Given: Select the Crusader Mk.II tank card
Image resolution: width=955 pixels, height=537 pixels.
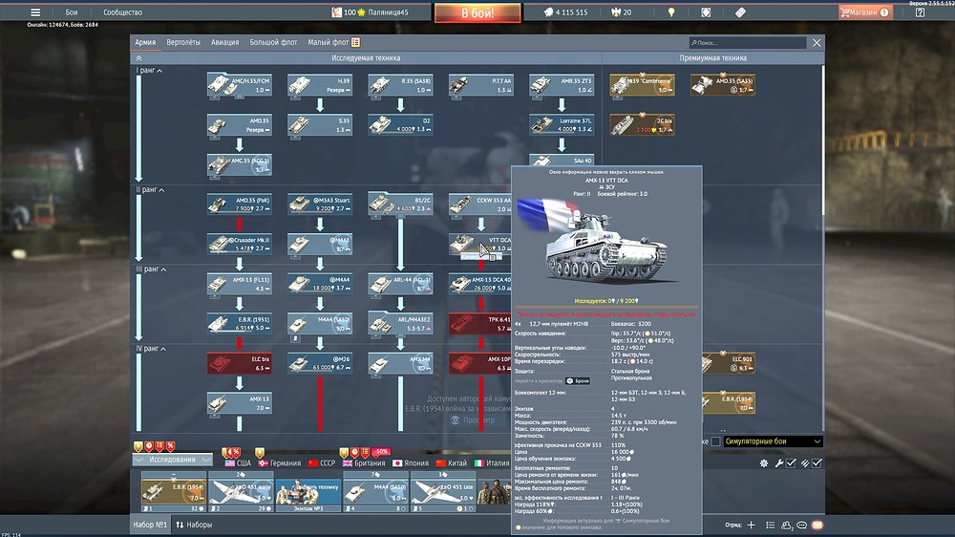Looking at the screenshot, I should [240, 244].
